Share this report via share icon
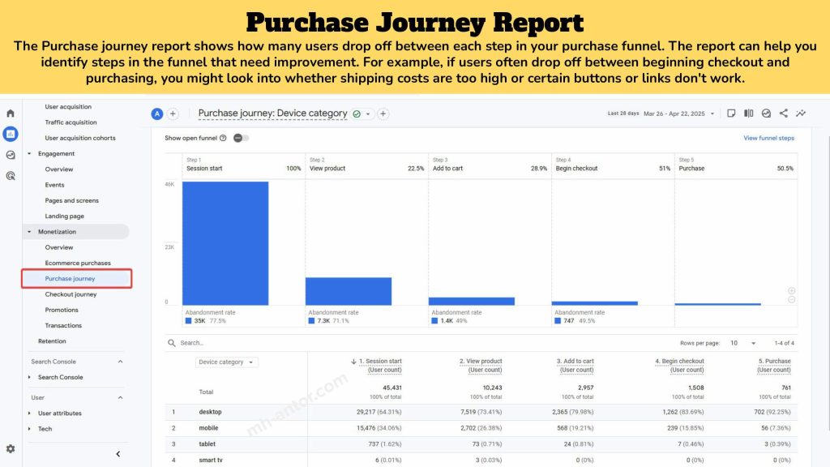 (x=784, y=114)
